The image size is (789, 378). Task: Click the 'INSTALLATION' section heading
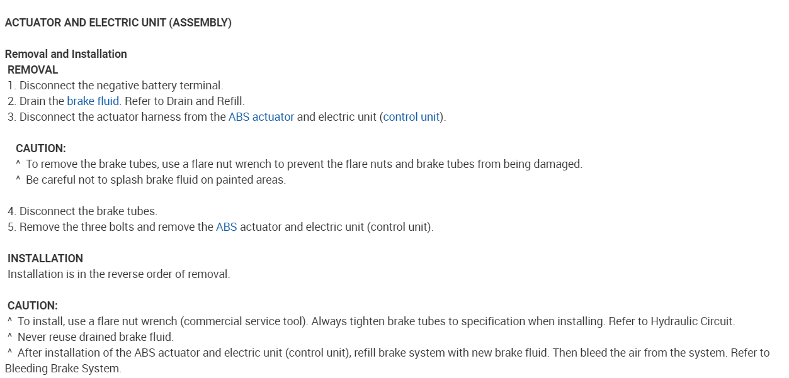45,258
